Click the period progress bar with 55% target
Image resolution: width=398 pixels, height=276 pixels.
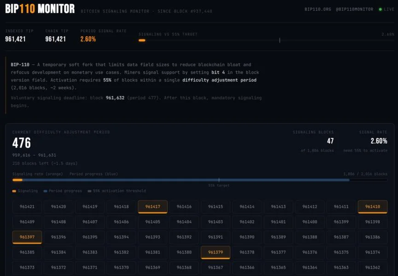pyautogui.click(x=200, y=180)
